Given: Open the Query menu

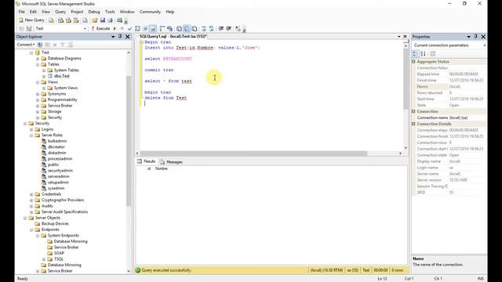Looking at the screenshot, I should point(60,12).
